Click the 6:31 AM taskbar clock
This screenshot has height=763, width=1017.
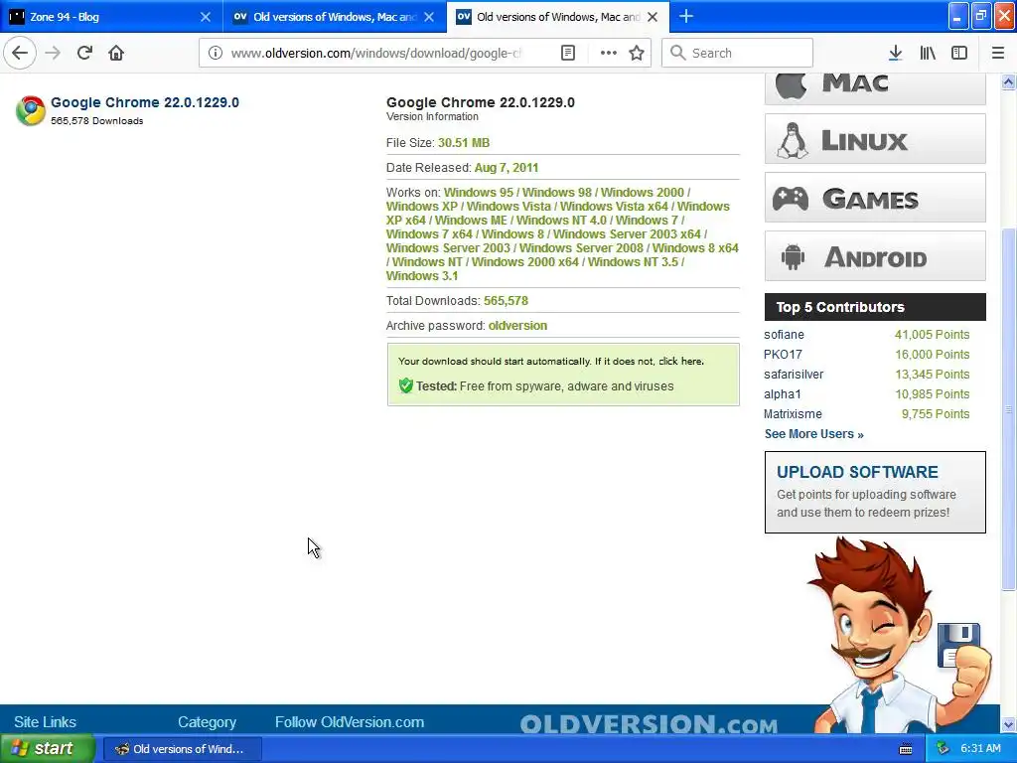coord(980,749)
